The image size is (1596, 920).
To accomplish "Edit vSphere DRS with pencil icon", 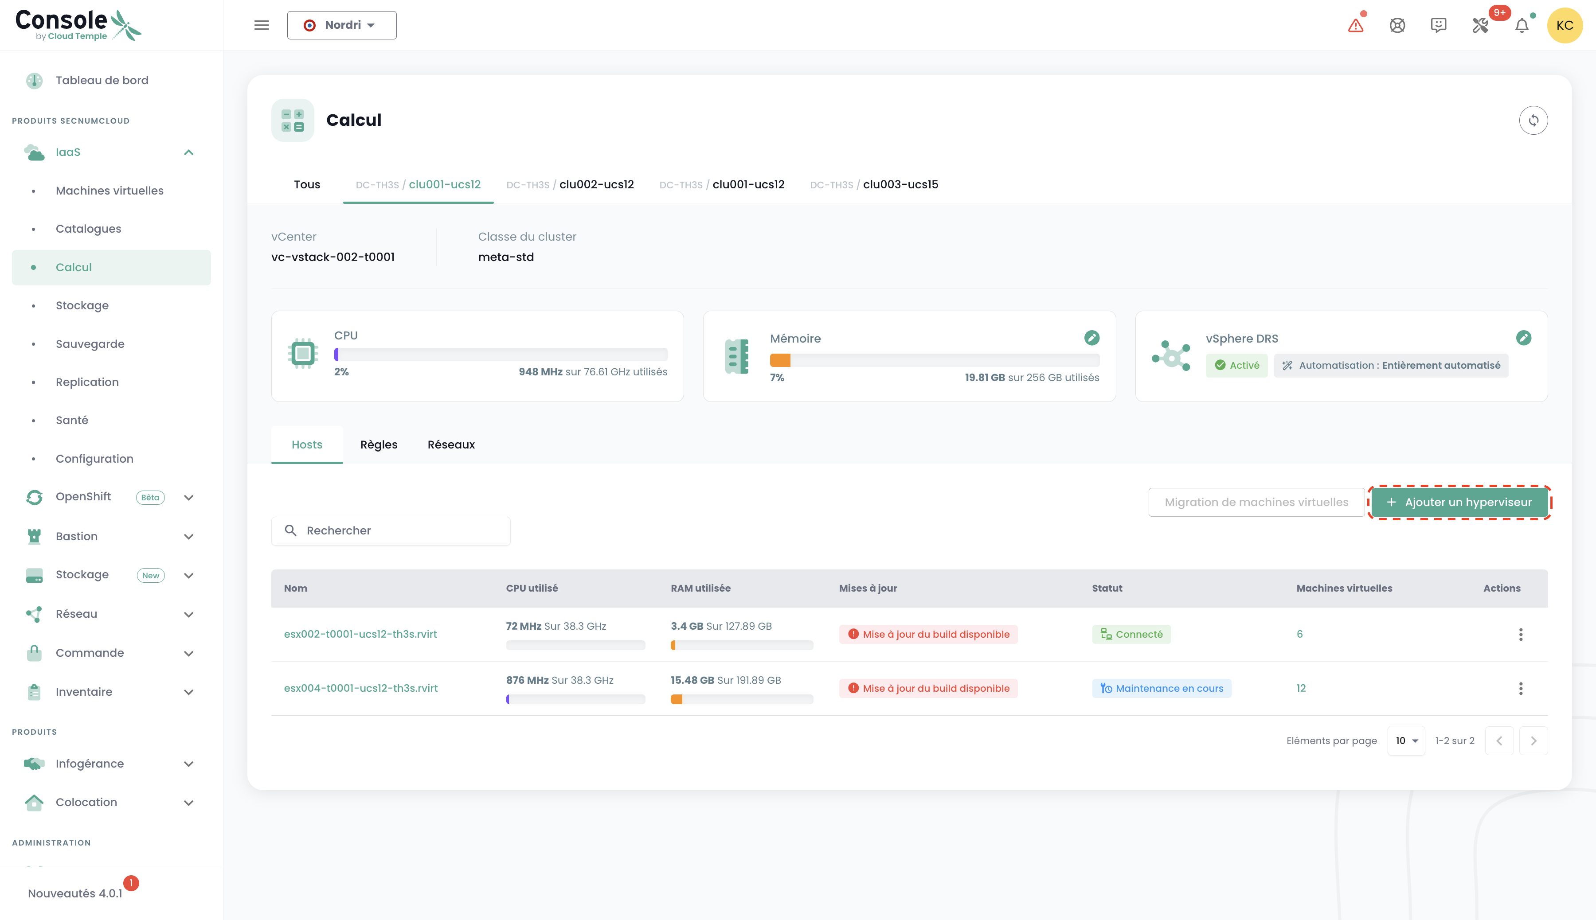I will [x=1523, y=338].
